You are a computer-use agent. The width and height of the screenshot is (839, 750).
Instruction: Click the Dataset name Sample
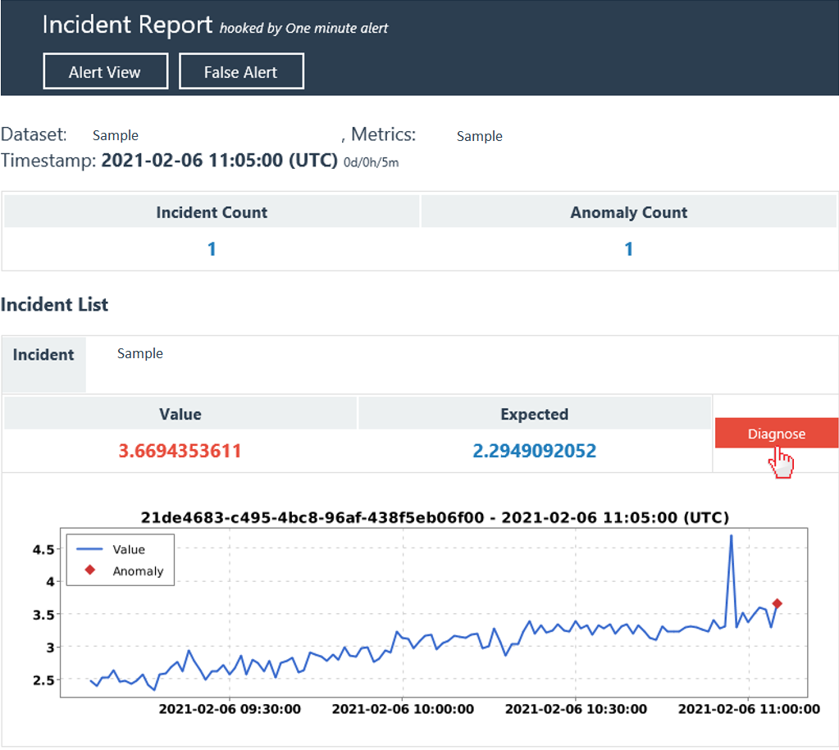point(116,136)
